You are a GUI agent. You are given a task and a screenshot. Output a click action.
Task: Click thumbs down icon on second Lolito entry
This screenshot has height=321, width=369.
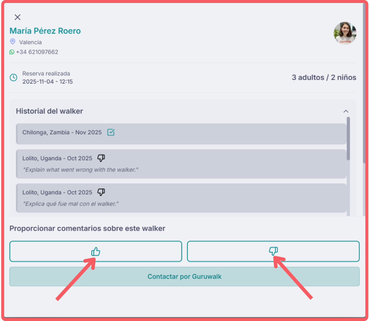[x=101, y=192]
